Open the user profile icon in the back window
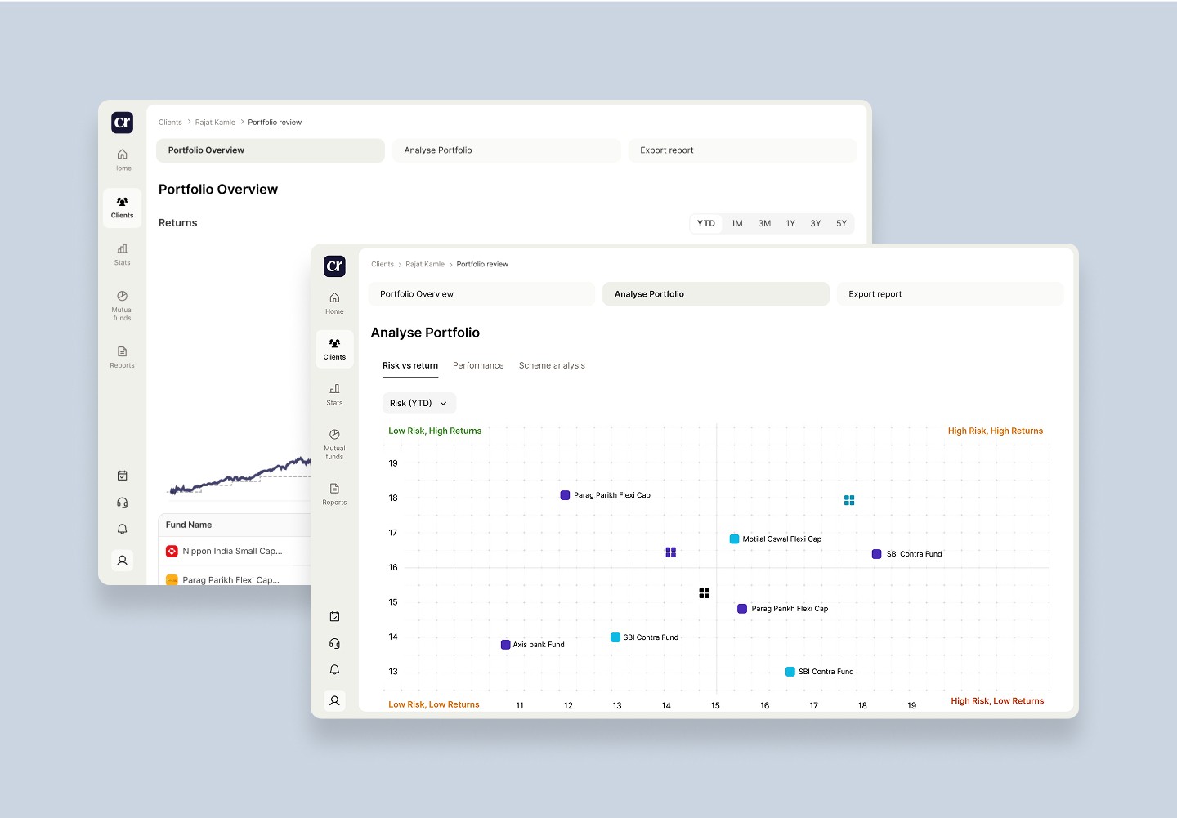Viewport: 1177px width, 818px height. pyautogui.click(x=122, y=560)
